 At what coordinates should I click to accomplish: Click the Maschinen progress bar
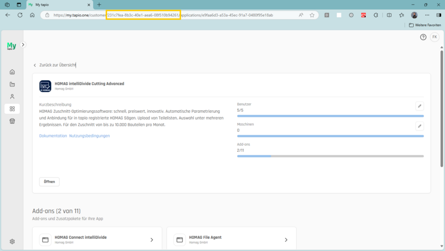[x=330, y=136]
